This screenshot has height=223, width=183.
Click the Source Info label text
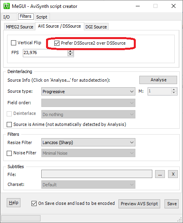(59, 80)
